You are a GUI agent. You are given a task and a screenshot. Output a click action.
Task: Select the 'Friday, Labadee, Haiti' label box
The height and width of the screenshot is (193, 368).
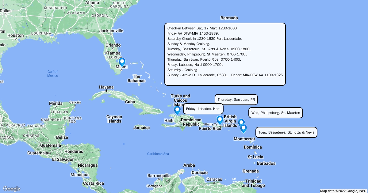[x=203, y=109]
